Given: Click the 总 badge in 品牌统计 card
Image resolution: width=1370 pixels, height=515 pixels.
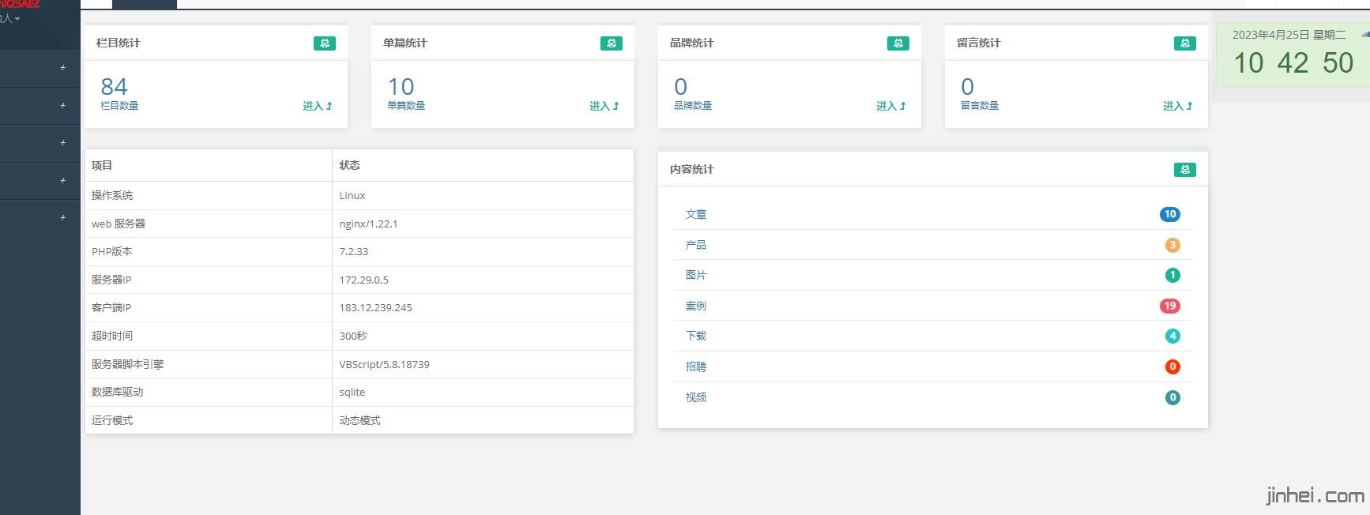Looking at the screenshot, I should [x=898, y=43].
